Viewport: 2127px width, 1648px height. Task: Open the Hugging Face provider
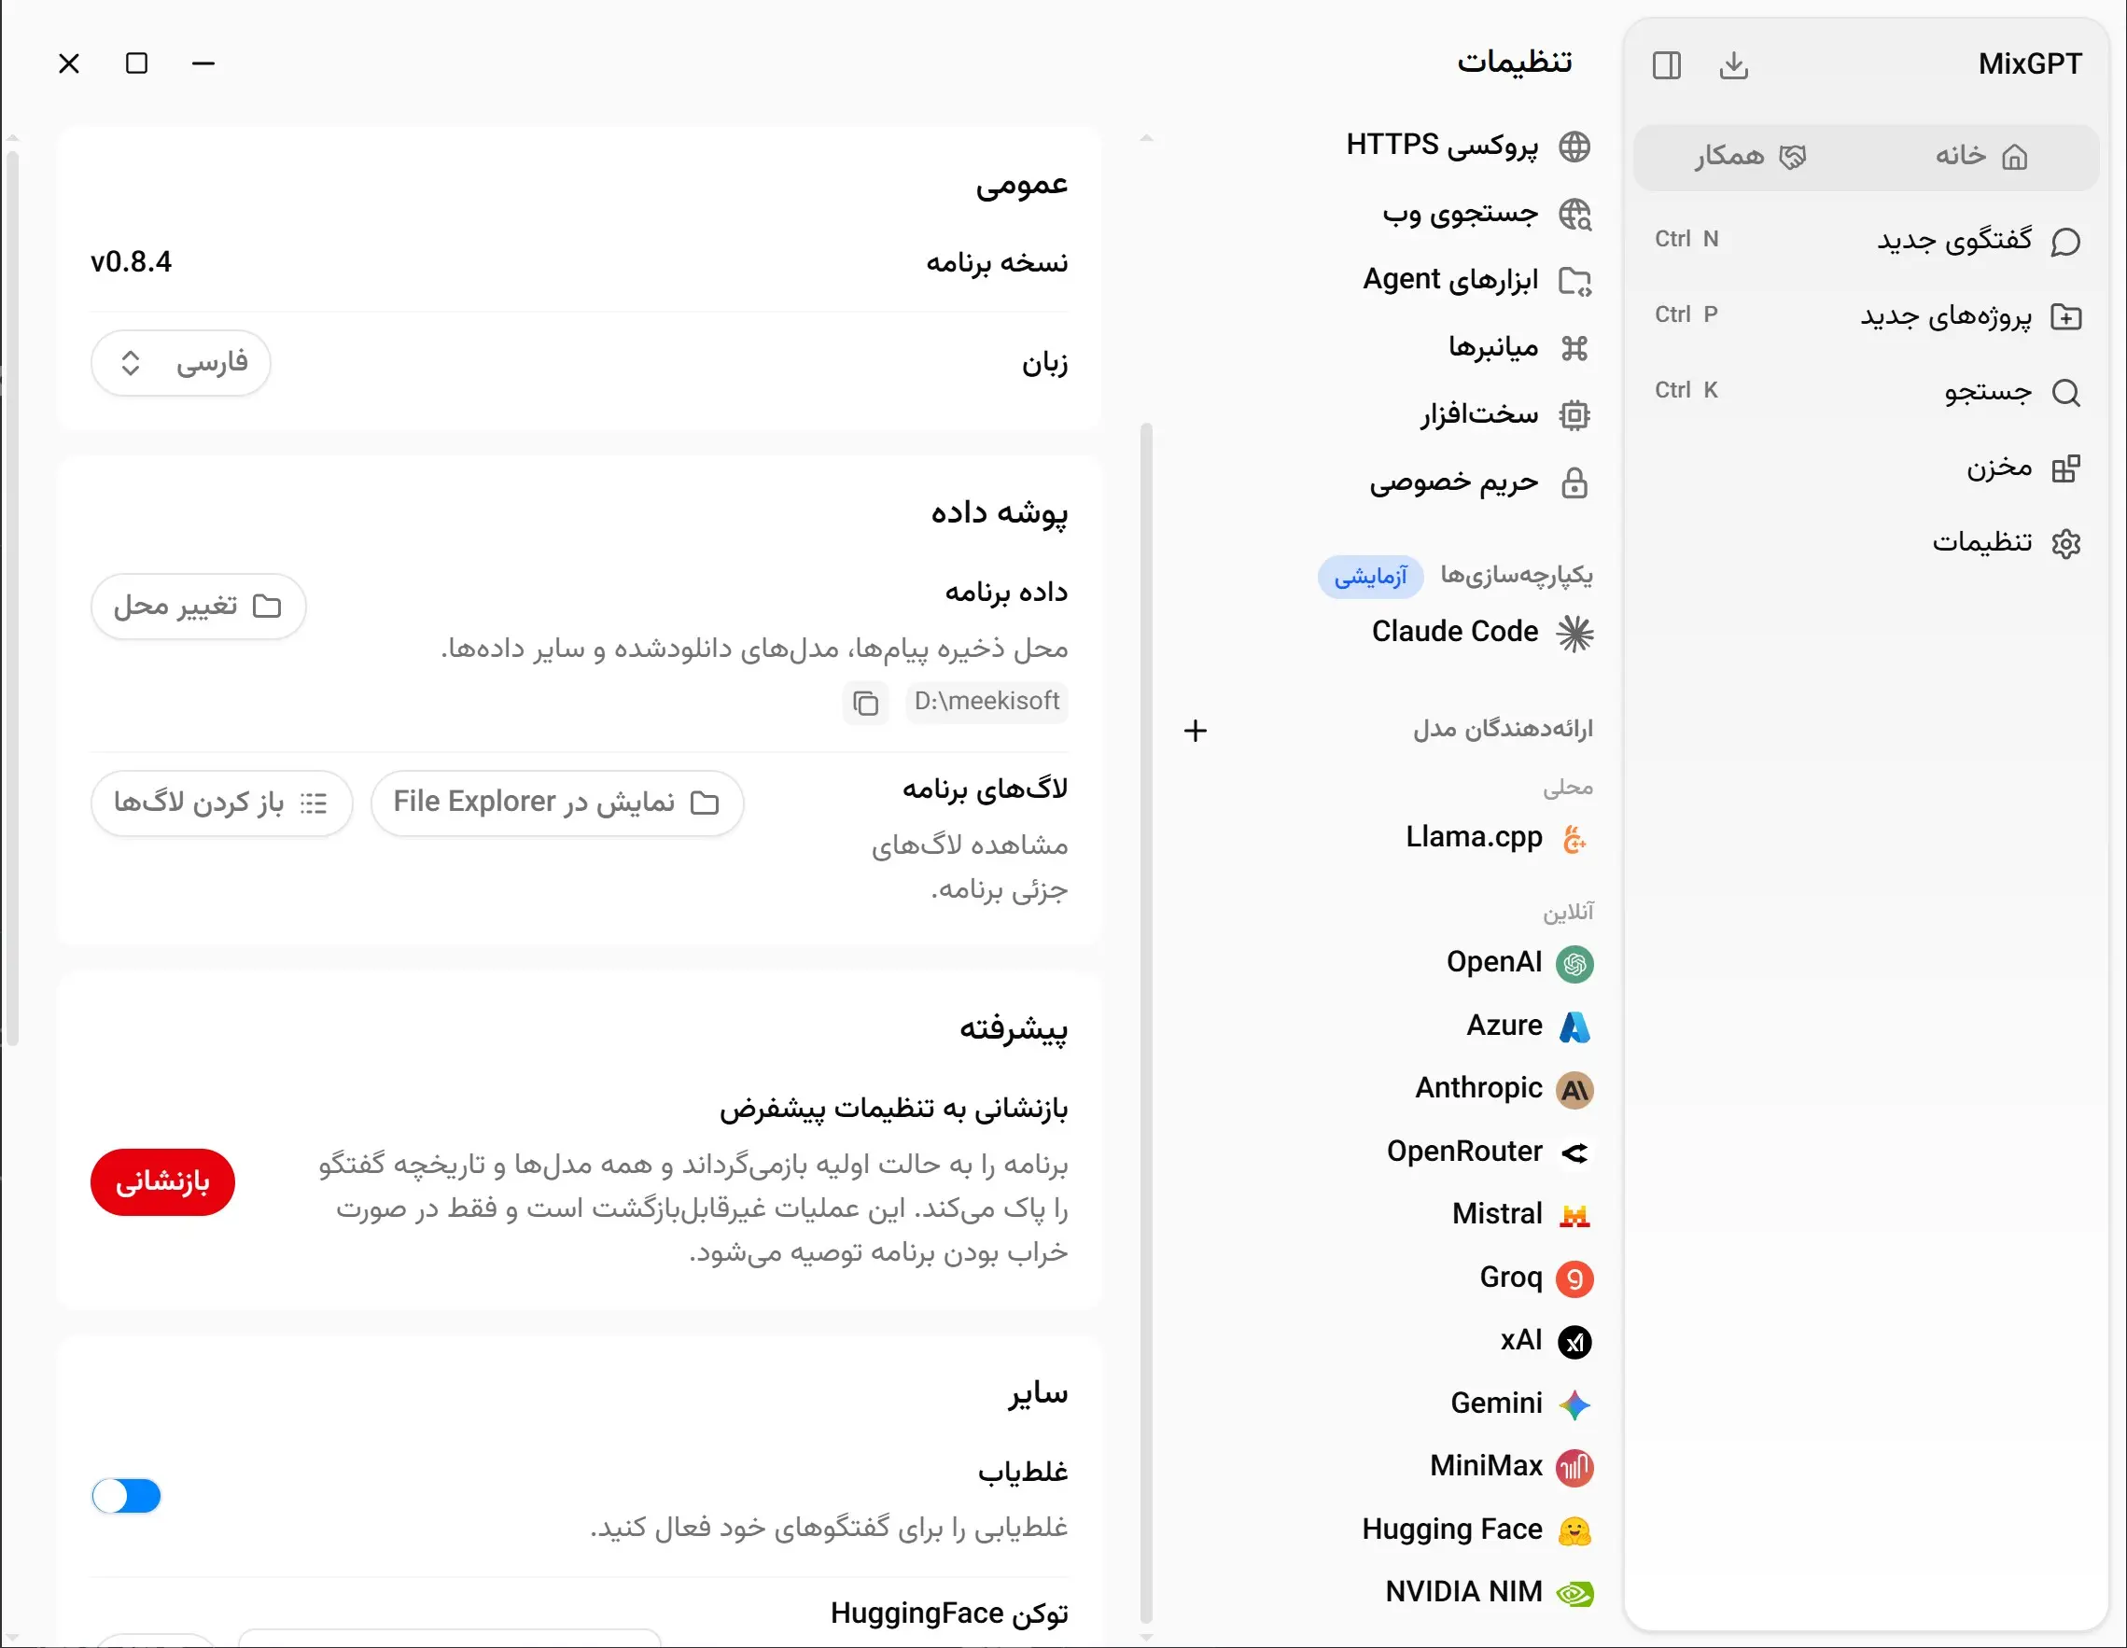[1477, 1529]
